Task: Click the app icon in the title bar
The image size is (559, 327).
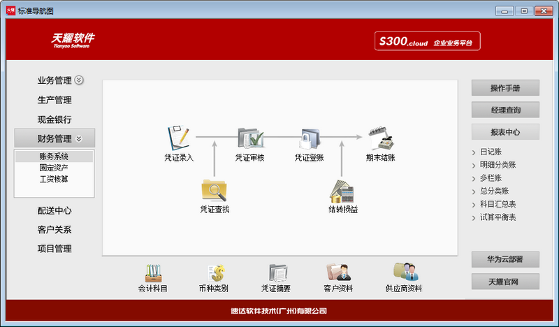Action: pos(10,10)
